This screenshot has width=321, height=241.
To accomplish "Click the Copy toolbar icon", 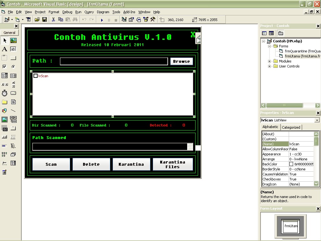I will 61,20.
